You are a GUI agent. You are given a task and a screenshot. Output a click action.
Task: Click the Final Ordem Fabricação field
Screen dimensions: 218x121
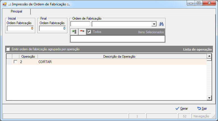click(52, 28)
